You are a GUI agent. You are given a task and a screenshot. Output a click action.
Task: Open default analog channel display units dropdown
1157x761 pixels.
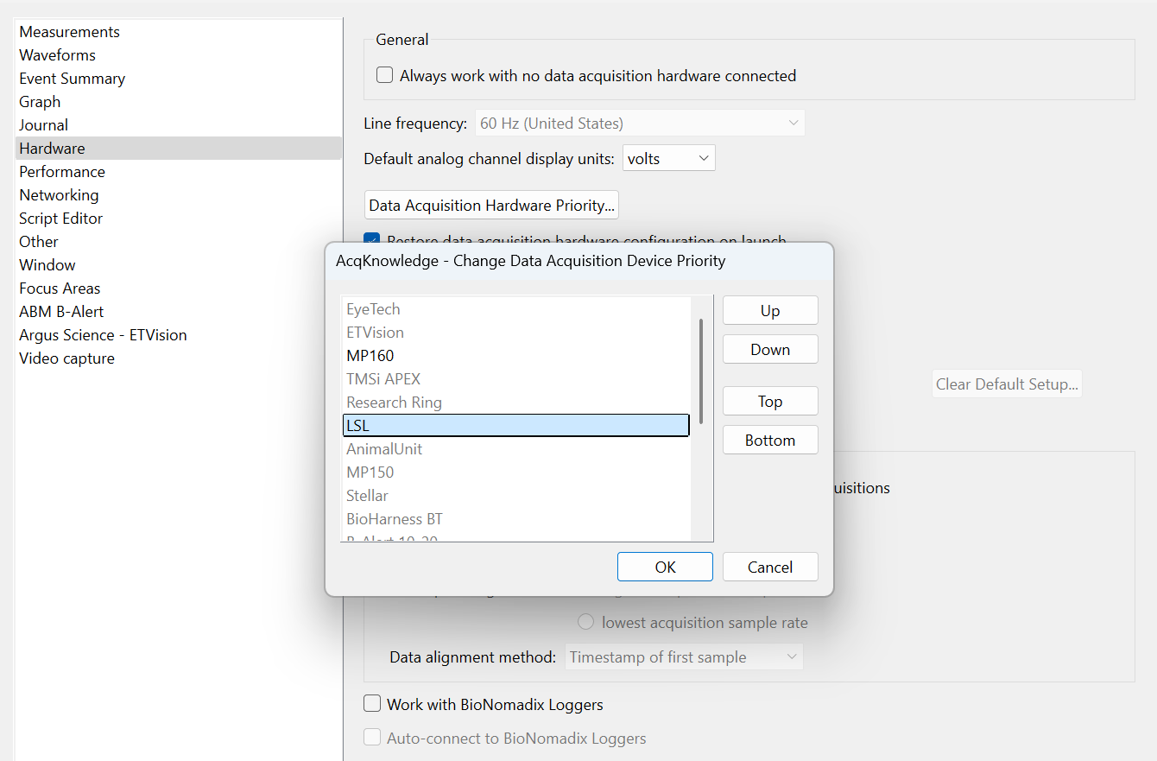(668, 158)
